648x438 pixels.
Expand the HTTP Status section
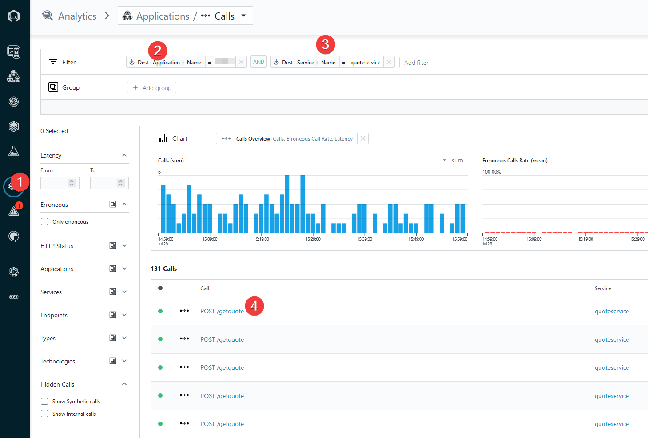pyautogui.click(x=124, y=245)
